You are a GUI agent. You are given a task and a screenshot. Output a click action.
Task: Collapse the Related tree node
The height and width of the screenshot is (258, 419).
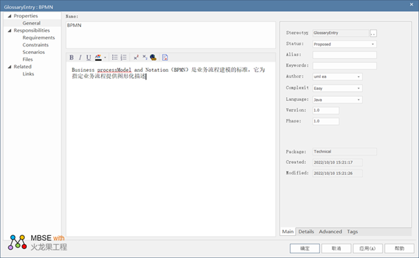pos(10,66)
